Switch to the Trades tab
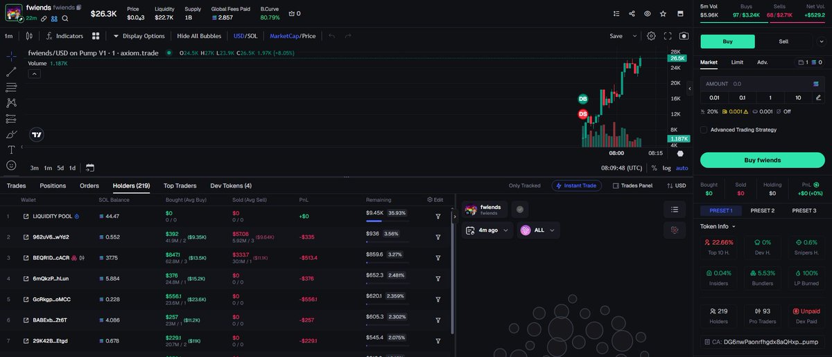This screenshot has width=832, height=357. 16,185
